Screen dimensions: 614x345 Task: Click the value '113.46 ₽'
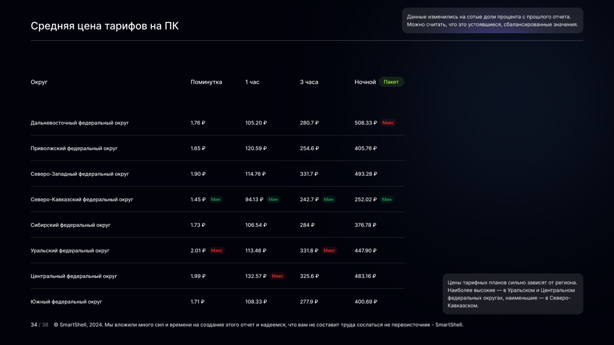[256, 251]
